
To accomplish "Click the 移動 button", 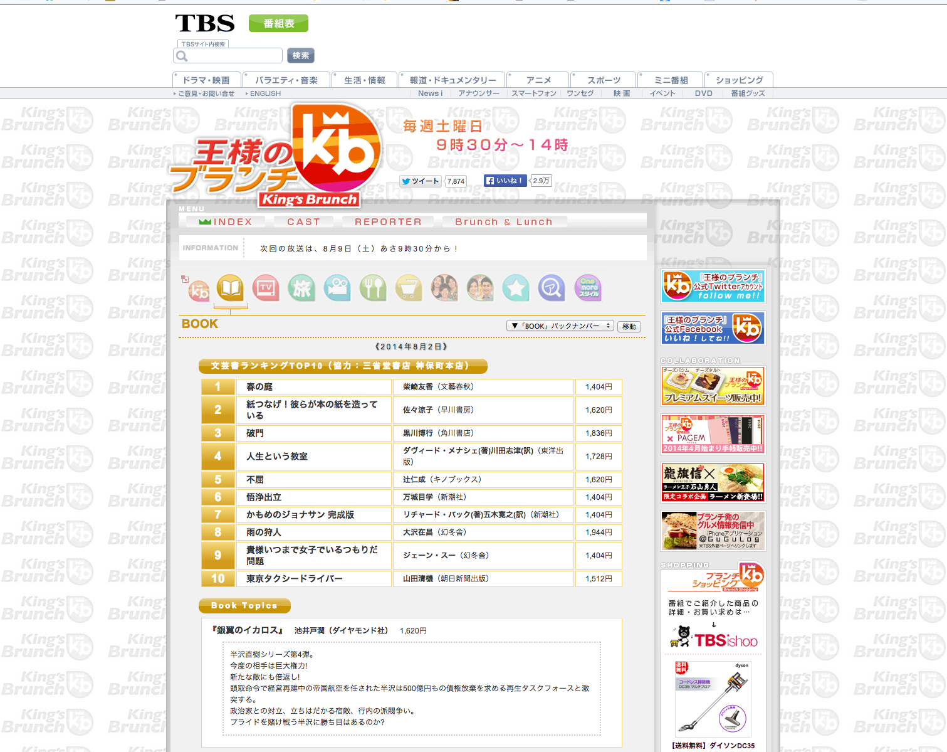I will click(x=629, y=327).
